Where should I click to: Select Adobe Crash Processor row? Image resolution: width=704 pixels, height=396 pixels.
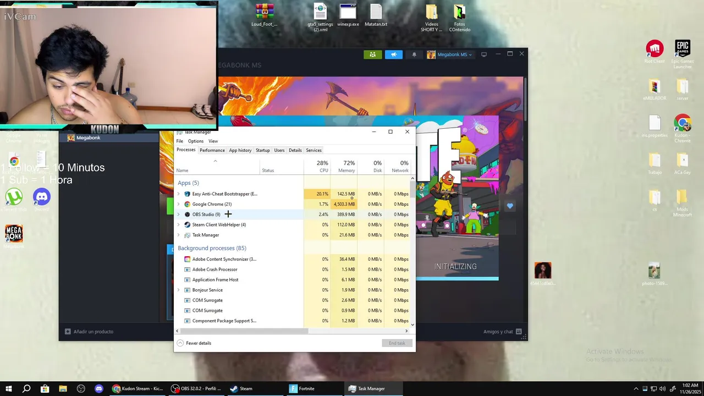pos(293,269)
